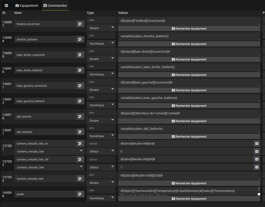Edit the fenetre_ouverture name field

45,24
